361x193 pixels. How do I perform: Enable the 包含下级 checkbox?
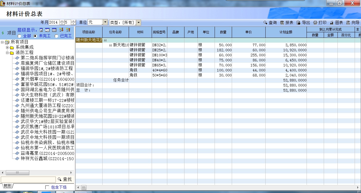click(47, 187)
